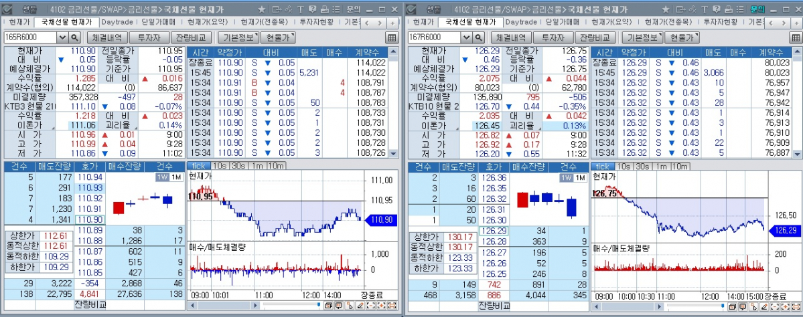Open font size T icon in left window
The image size is (803, 317).
coord(301,9)
